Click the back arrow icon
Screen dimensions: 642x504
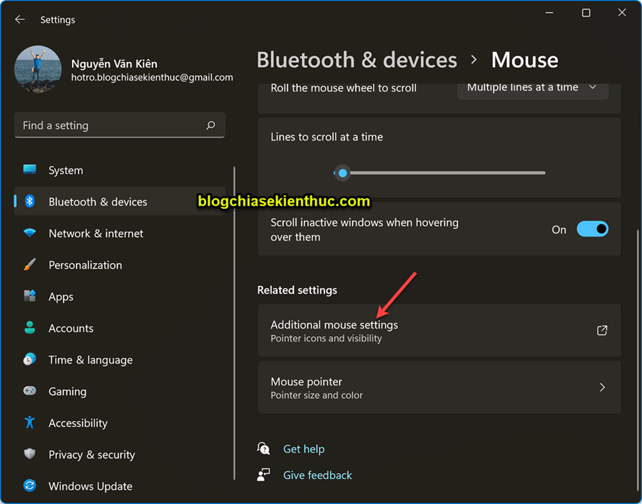point(20,20)
